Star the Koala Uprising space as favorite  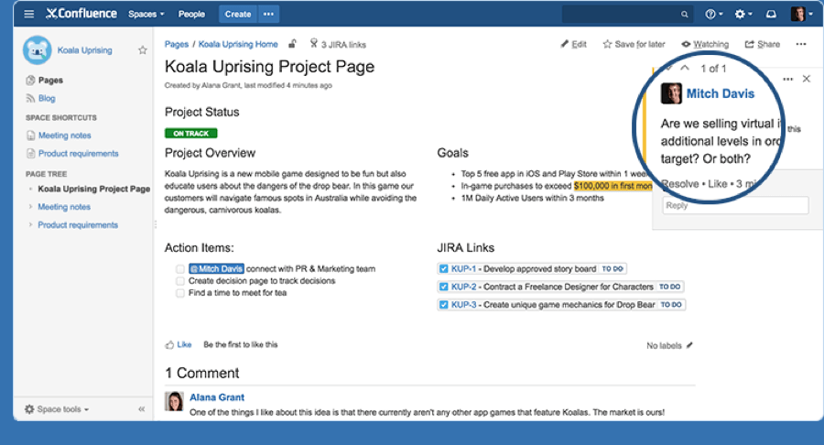tap(142, 50)
